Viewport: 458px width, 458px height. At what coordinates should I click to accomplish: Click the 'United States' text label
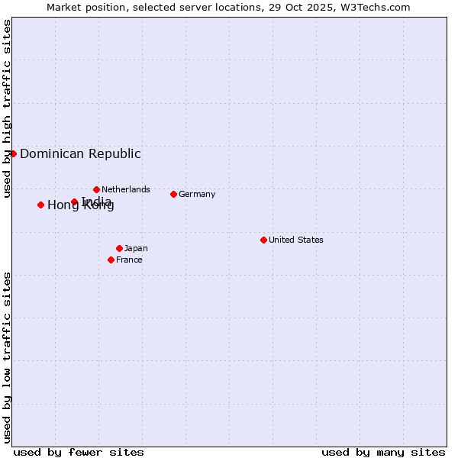[x=296, y=240]
